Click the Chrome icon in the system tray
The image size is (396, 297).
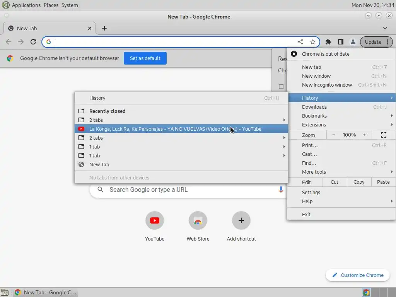click(366, 292)
